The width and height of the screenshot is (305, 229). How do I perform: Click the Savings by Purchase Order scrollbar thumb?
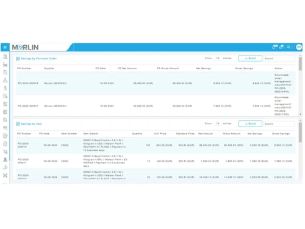click(300, 64)
